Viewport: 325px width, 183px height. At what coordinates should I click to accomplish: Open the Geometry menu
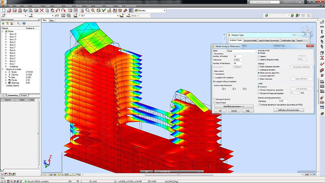click(x=37, y=6)
